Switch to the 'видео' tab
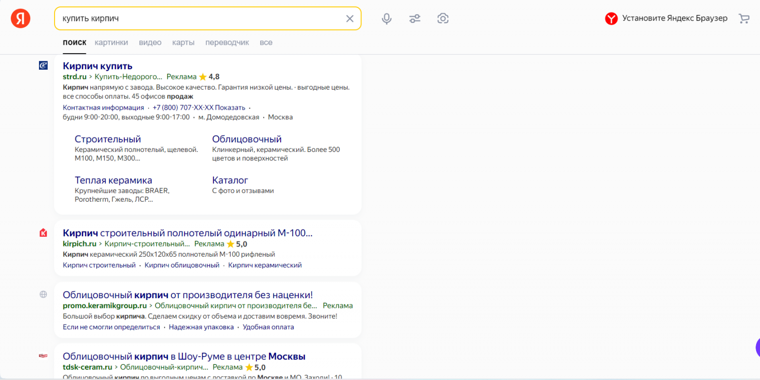The width and height of the screenshot is (760, 380). 150,42
